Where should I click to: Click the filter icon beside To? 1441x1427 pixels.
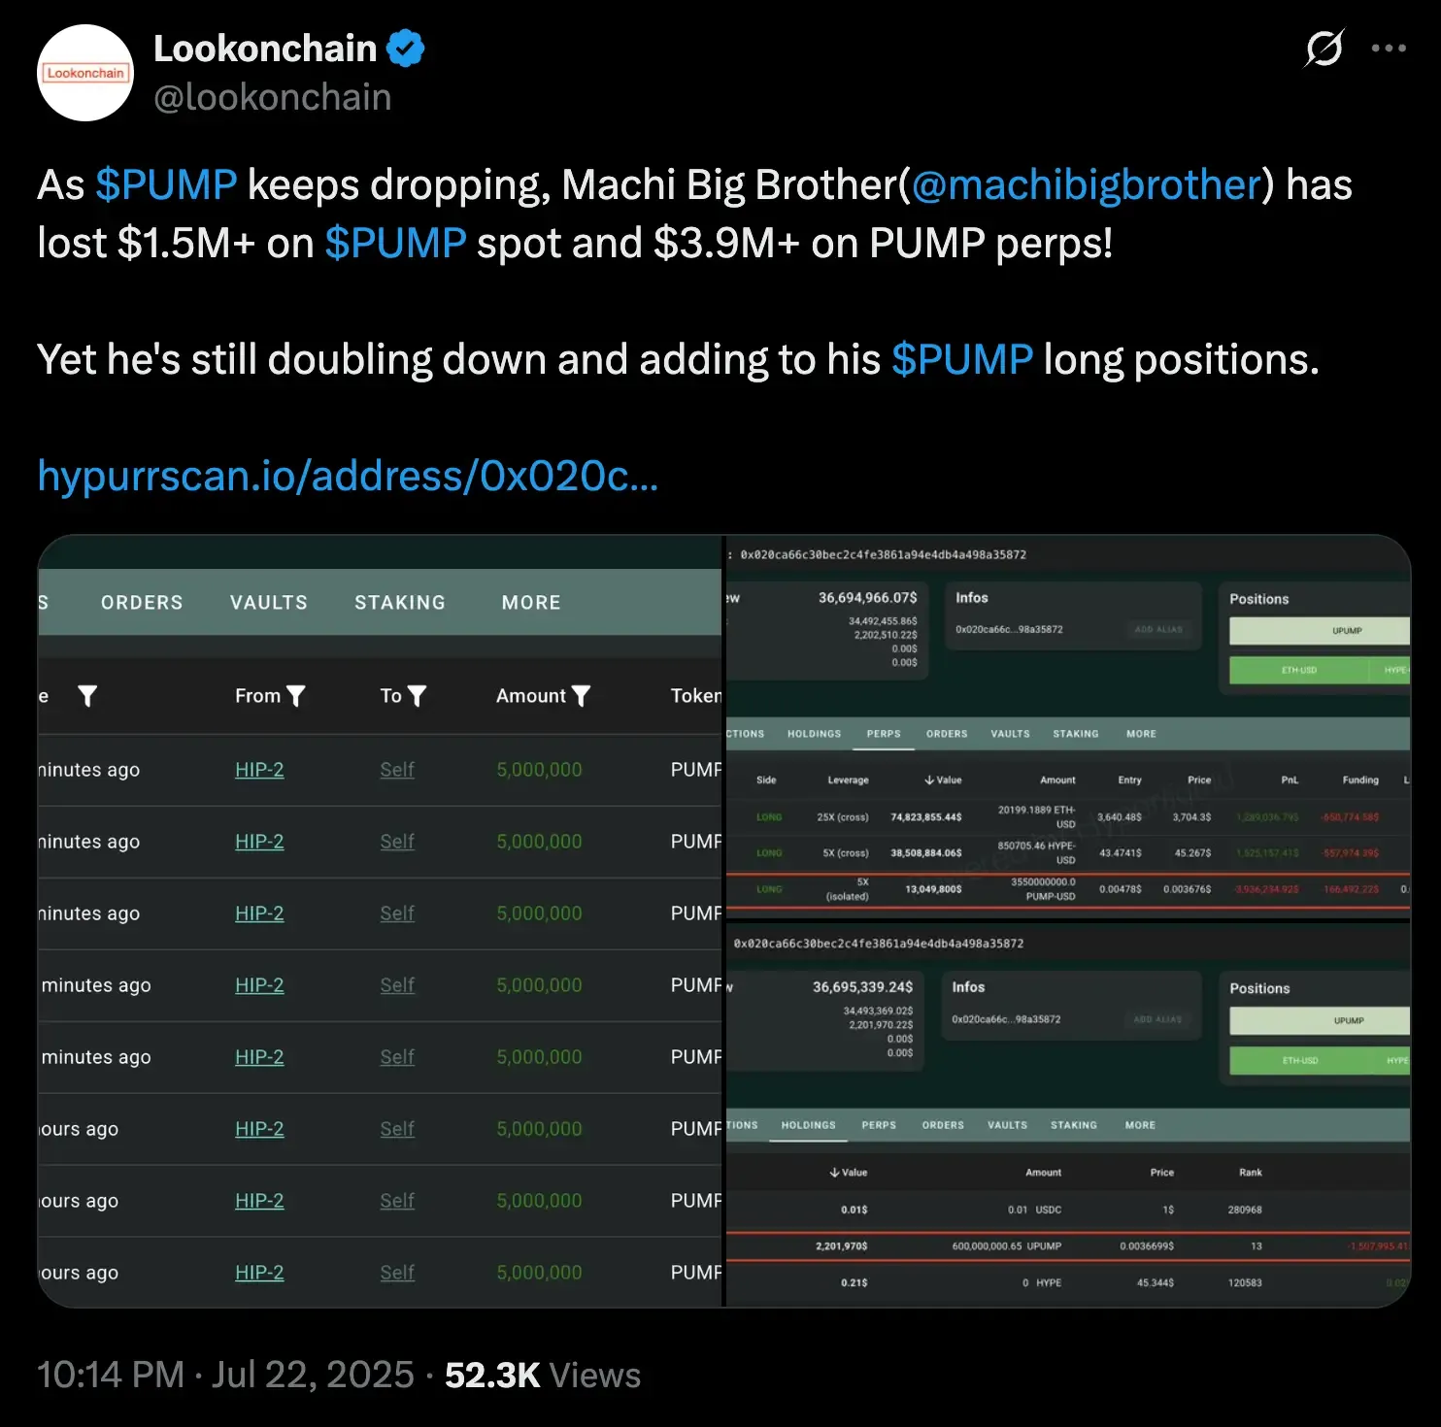pyautogui.click(x=418, y=696)
